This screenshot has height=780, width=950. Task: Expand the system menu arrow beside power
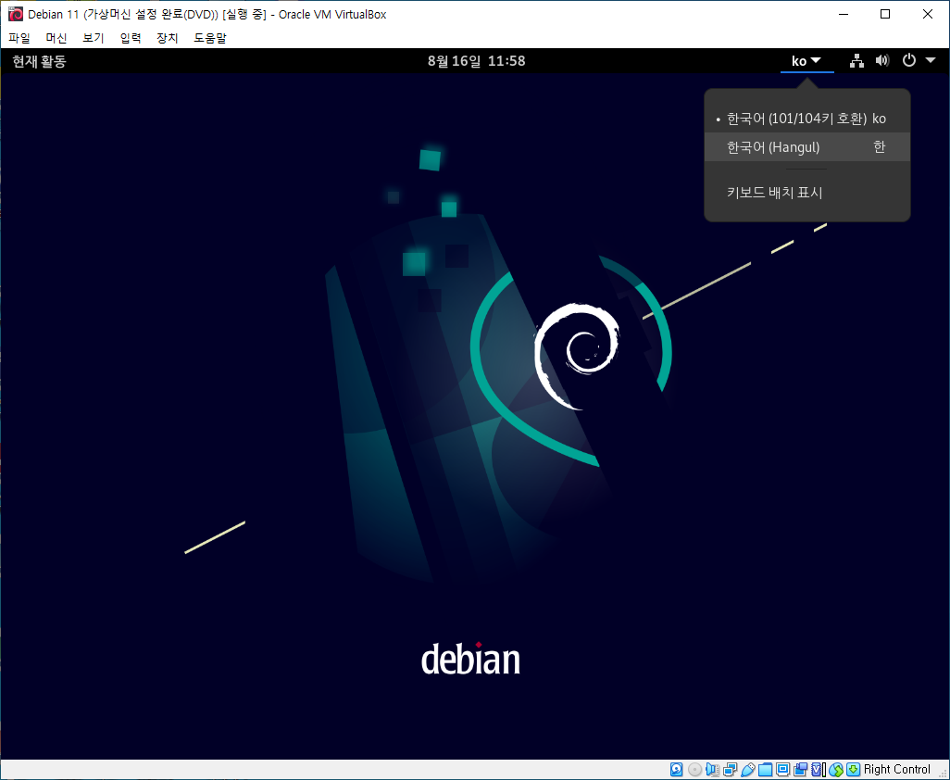tap(931, 60)
